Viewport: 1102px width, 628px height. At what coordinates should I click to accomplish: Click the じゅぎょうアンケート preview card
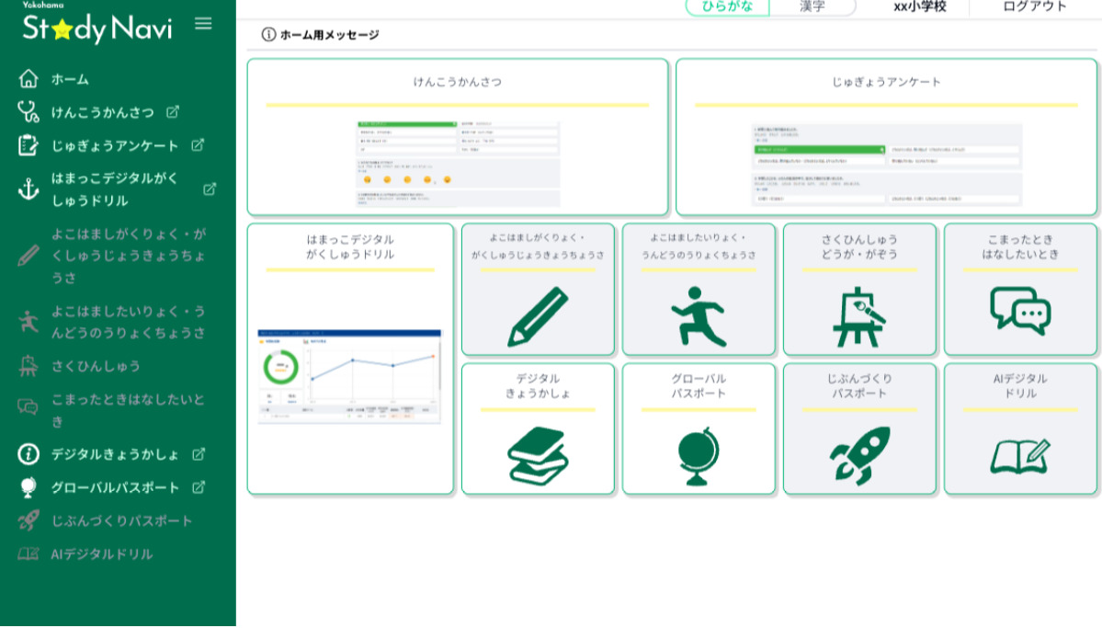pos(886,138)
